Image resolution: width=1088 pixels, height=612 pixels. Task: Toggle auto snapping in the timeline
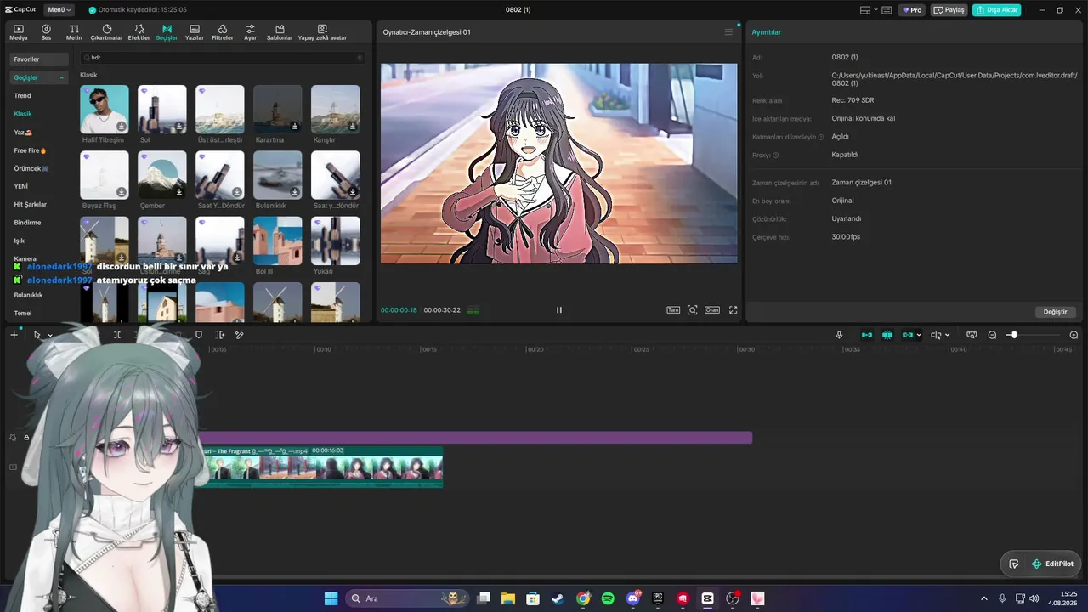pyautogui.click(x=887, y=335)
